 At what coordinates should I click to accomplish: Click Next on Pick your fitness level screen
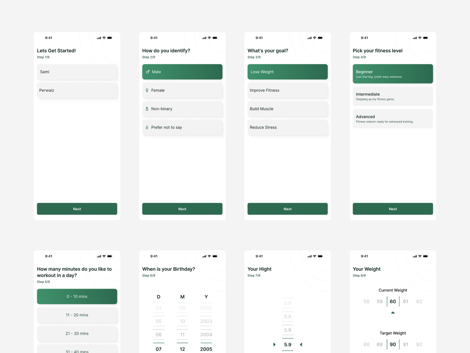point(392,209)
